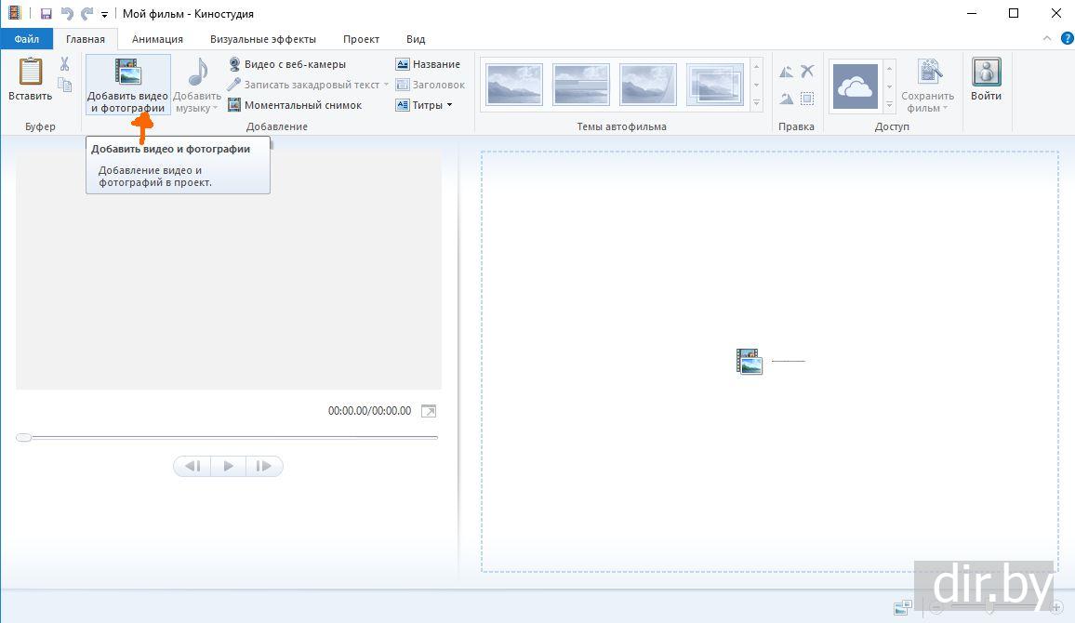Click the OneDrive cloud sharing icon
The height and width of the screenshot is (623, 1075).
(855, 86)
